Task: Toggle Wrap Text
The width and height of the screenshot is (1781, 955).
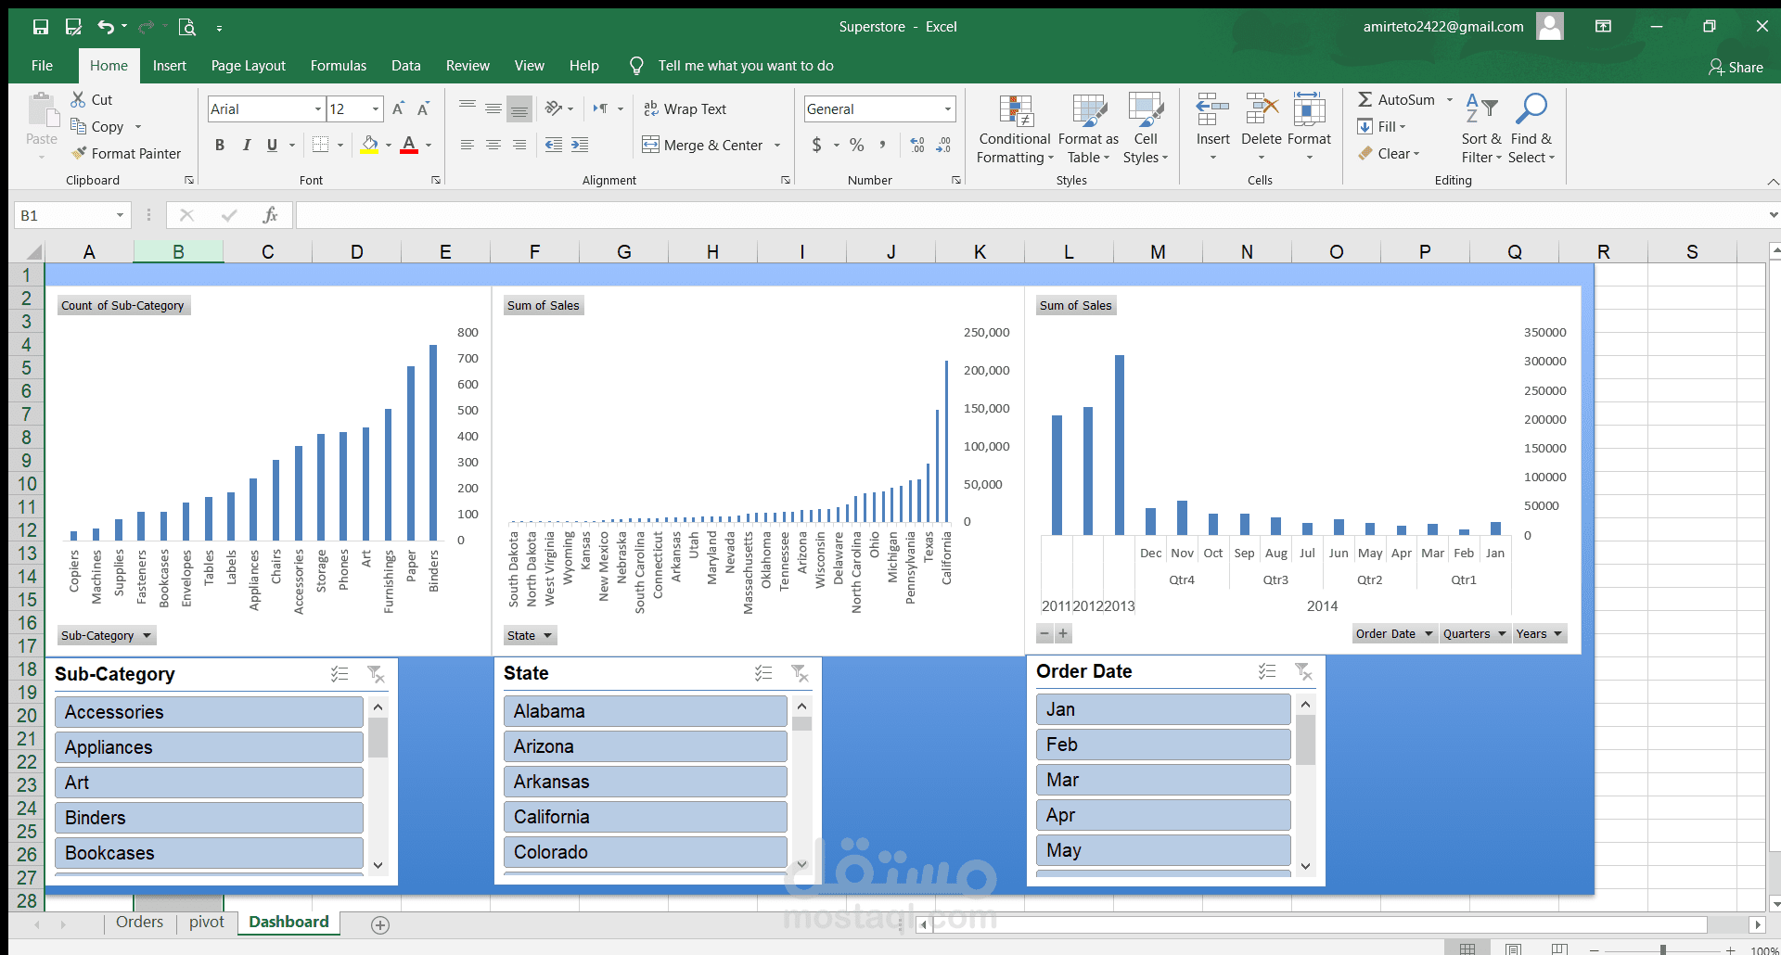Action: [x=685, y=108]
